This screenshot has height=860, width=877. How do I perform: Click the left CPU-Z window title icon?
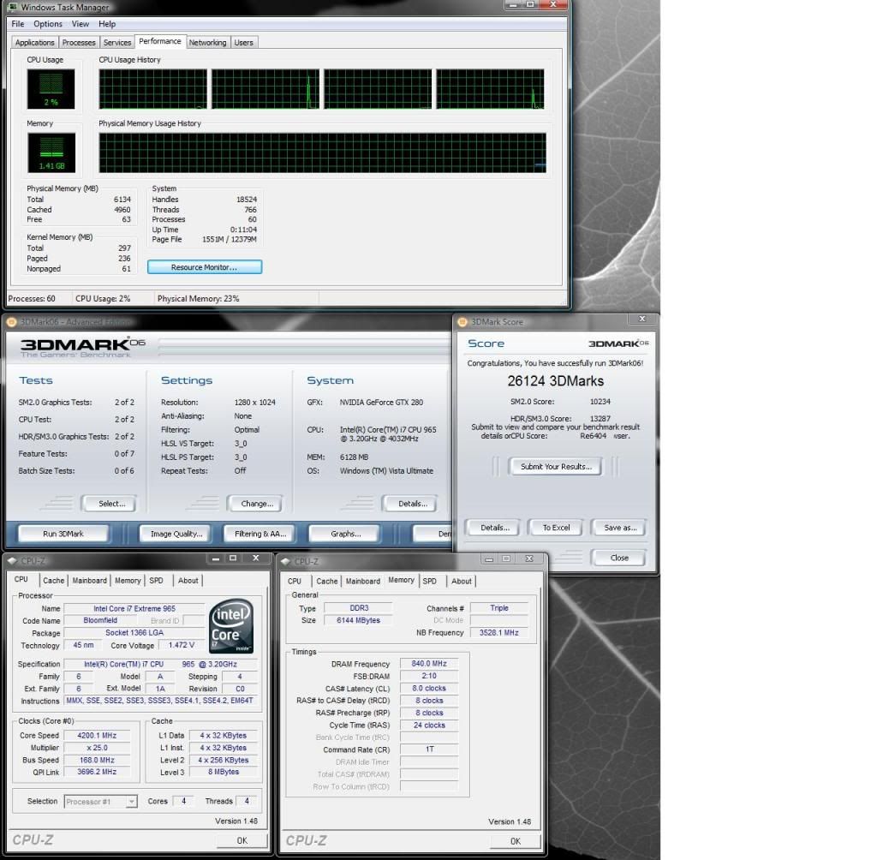(x=12, y=561)
